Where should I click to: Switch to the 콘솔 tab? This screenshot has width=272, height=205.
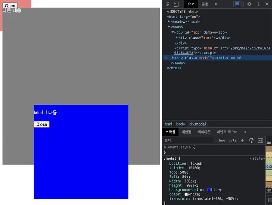205,4
